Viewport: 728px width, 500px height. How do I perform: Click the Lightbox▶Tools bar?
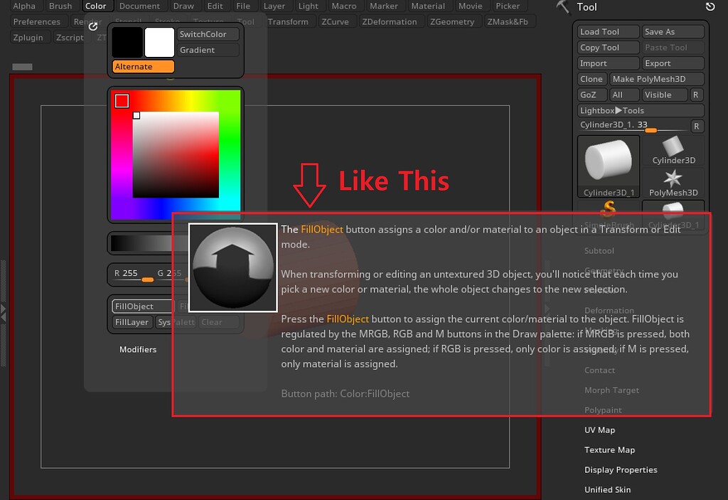point(640,110)
